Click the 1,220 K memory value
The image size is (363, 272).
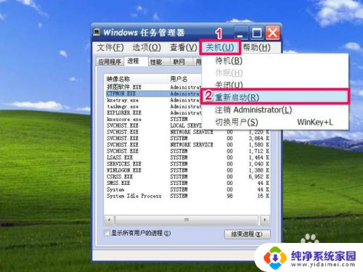[259, 132]
